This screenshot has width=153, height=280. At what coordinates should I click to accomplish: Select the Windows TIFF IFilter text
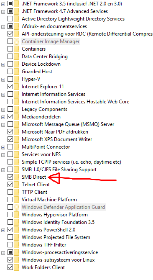coord(44,245)
